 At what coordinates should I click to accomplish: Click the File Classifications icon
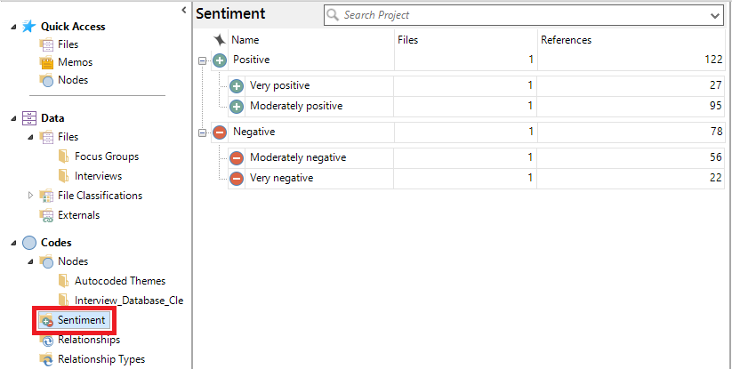pos(46,196)
